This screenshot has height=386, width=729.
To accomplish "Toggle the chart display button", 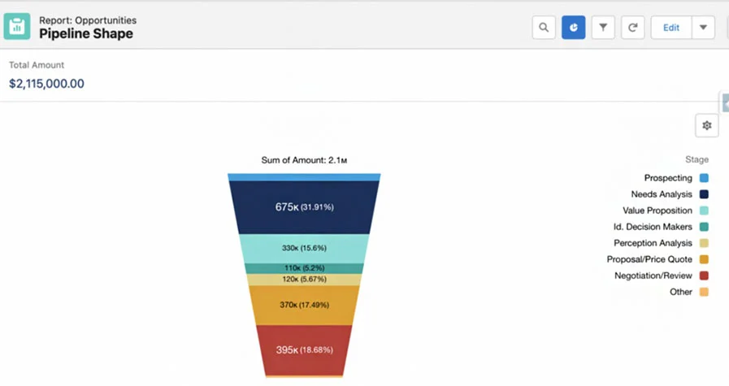I will pyautogui.click(x=573, y=28).
